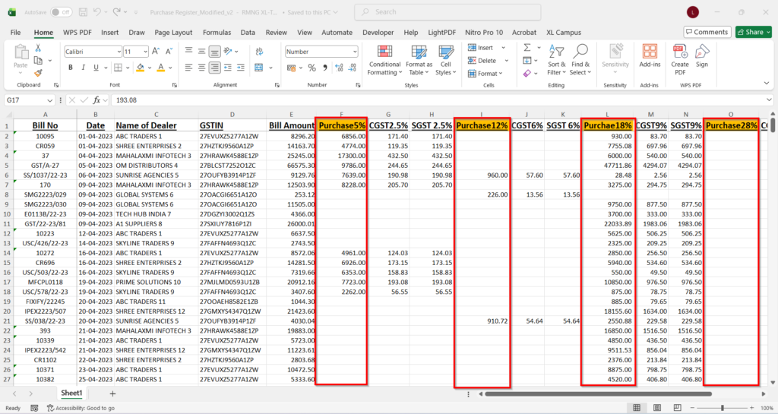Screen dimensions: 778x414
Task: Apply bold formatting
Action: (x=71, y=68)
